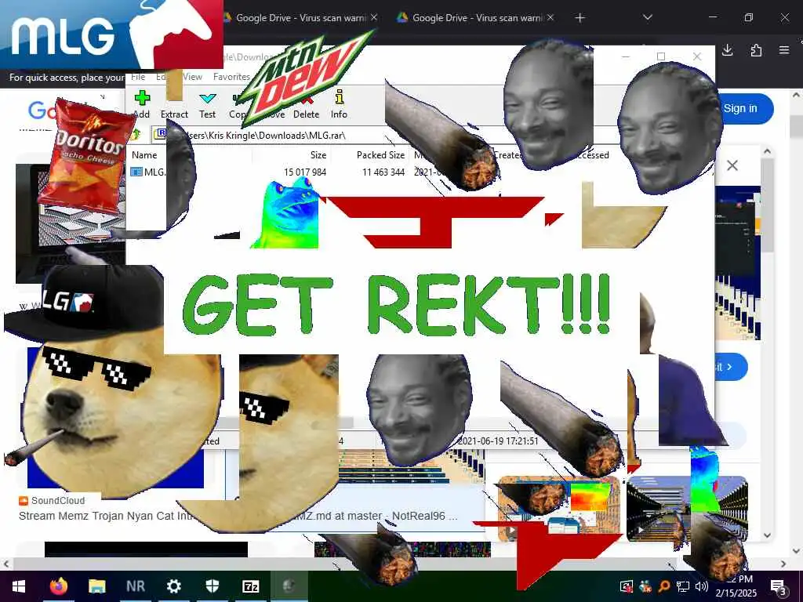Close the image preview side panel with X
Image resolution: width=803 pixels, height=602 pixels.
pyautogui.click(x=732, y=165)
